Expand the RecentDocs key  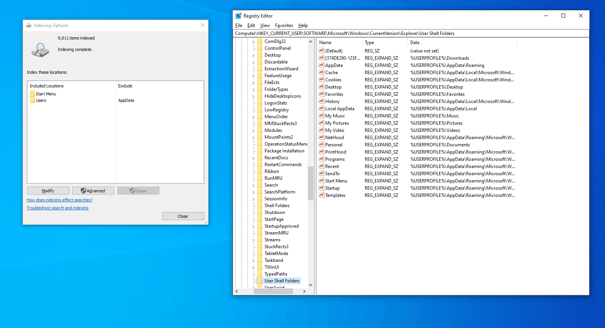(x=254, y=158)
